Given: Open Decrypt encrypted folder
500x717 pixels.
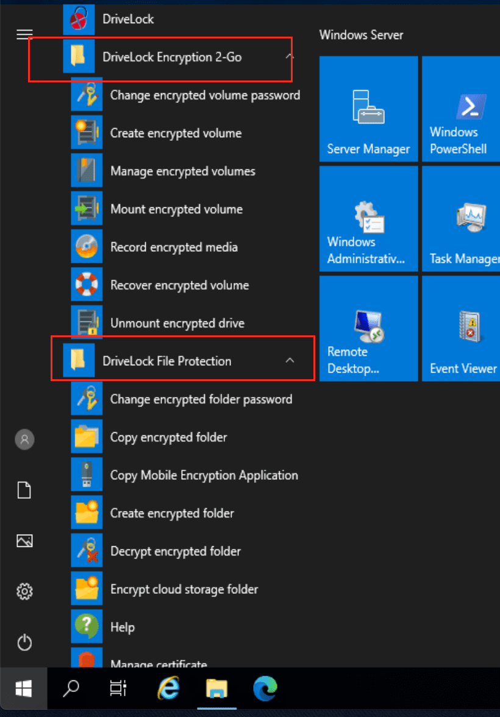Looking at the screenshot, I should pos(175,551).
